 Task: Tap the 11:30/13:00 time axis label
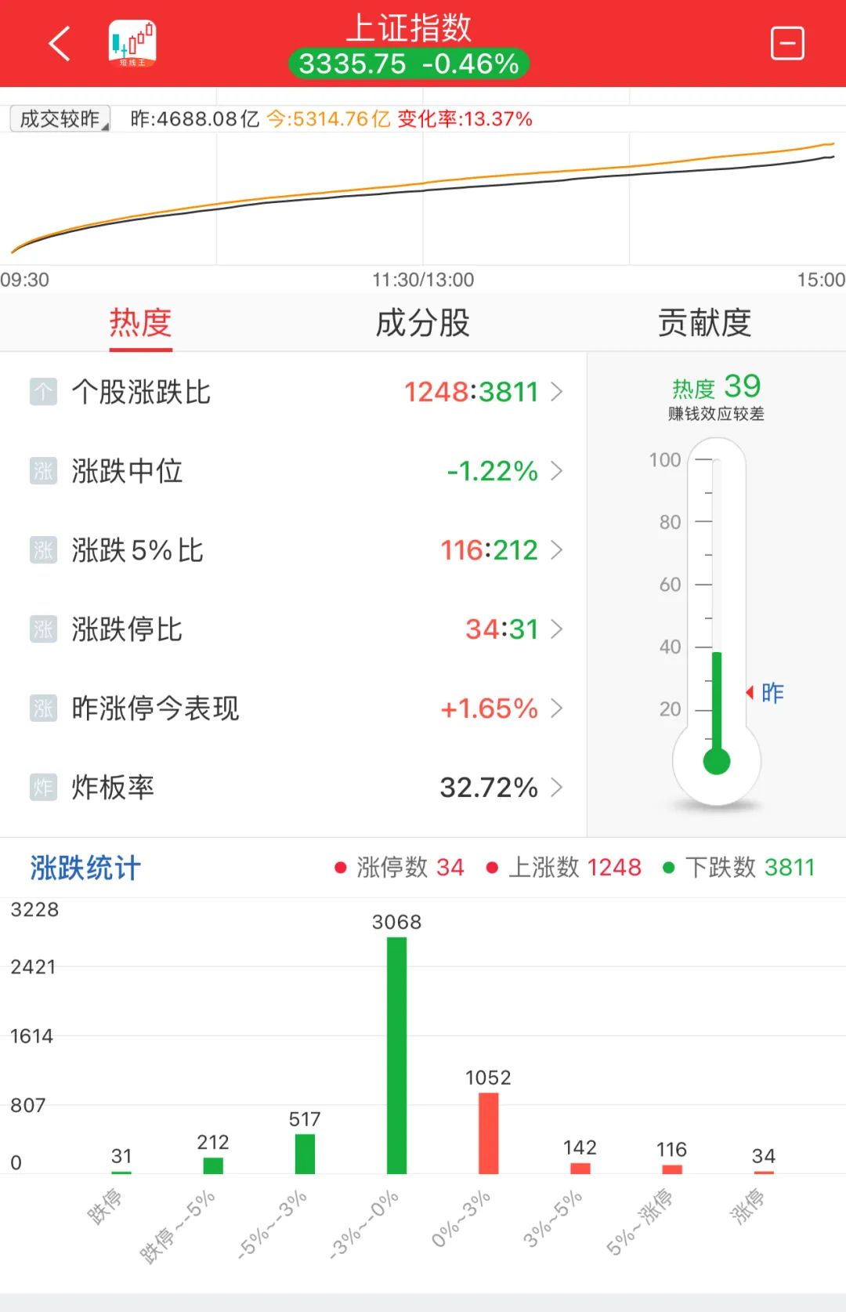pos(423,280)
